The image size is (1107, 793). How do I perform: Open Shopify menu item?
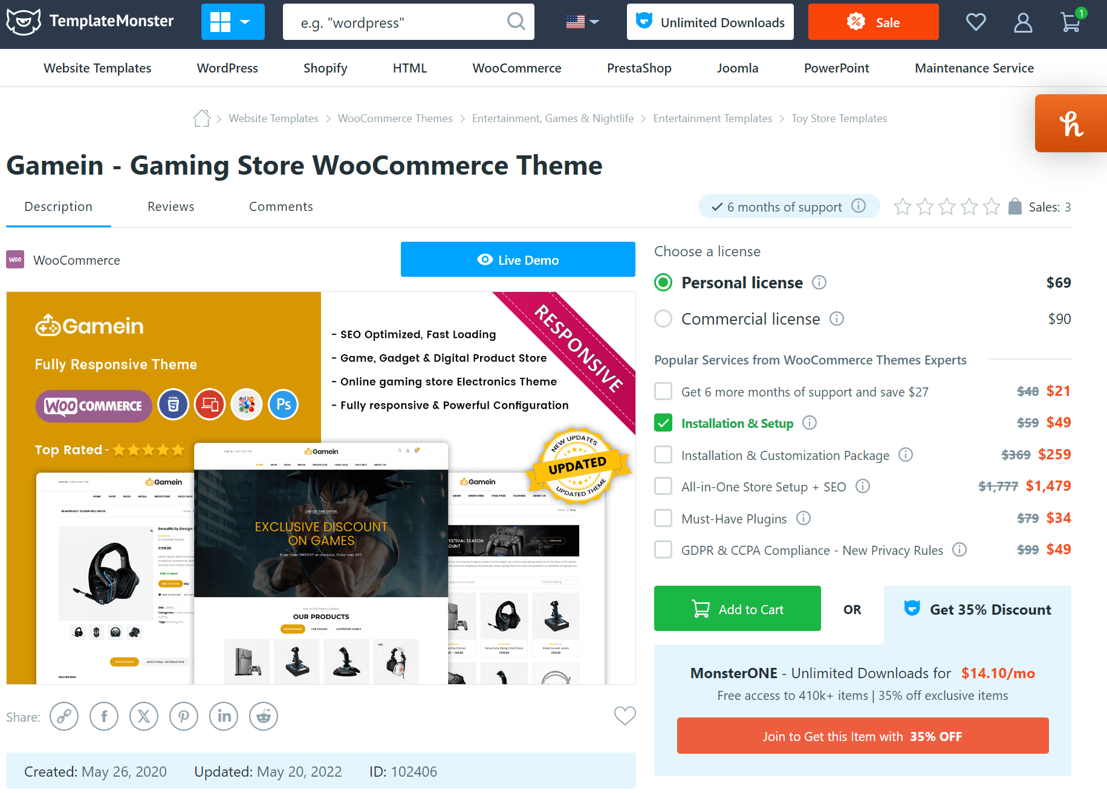coord(325,68)
